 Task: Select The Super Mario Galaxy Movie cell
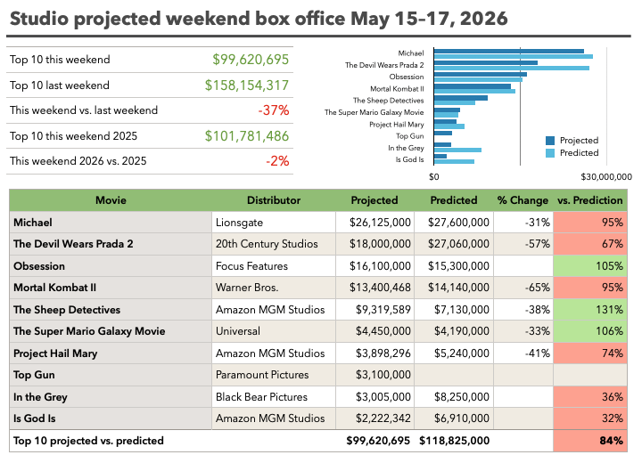point(111,331)
